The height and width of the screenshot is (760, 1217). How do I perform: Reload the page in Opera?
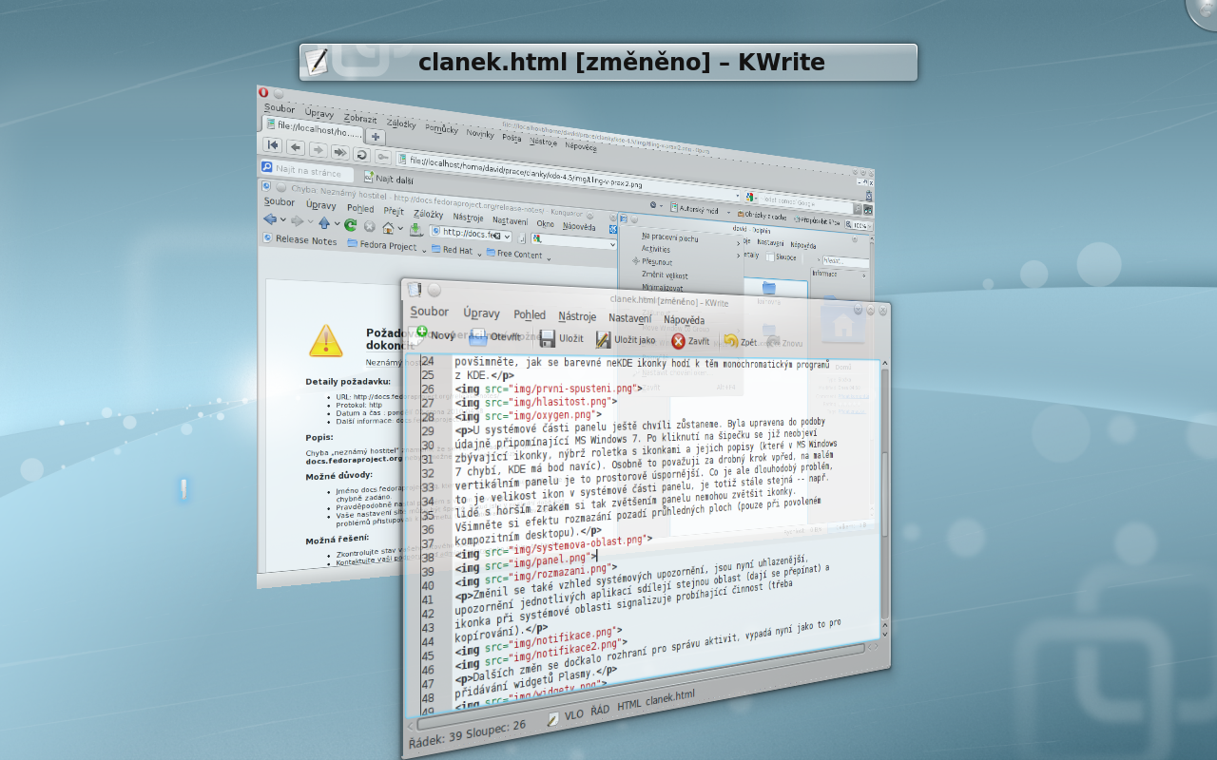361,153
